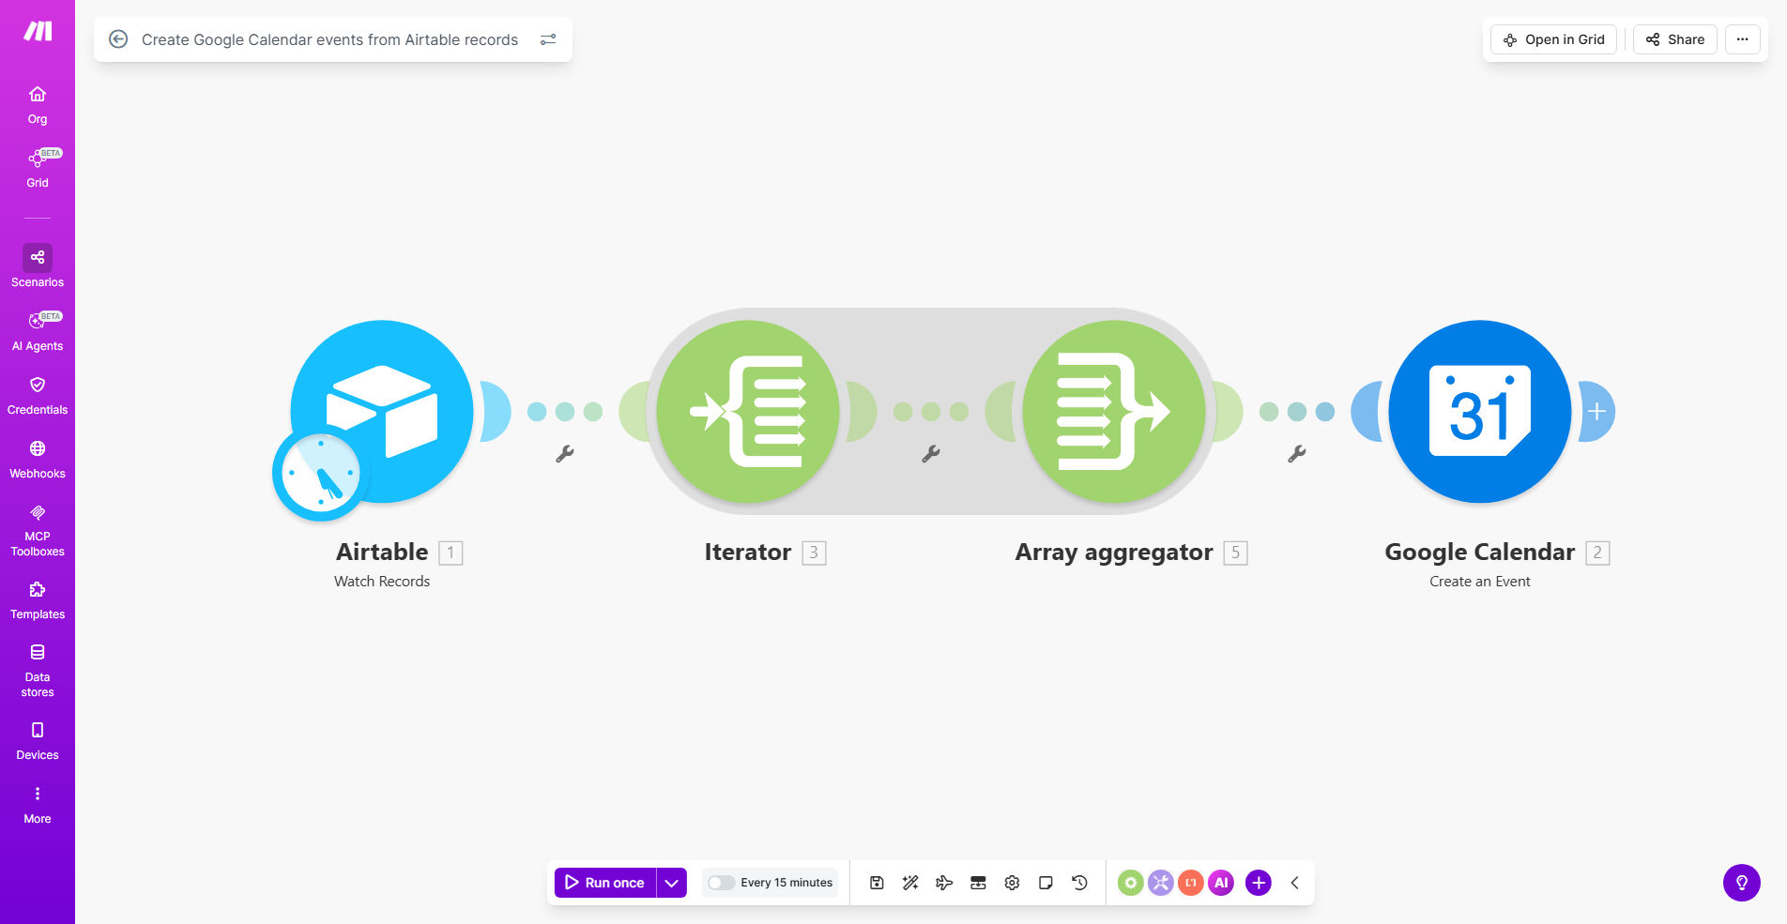Image resolution: width=1787 pixels, height=924 pixels.
Task: Save the scenario with the floppy disk icon
Action: pyautogui.click(x=877, y=883)
